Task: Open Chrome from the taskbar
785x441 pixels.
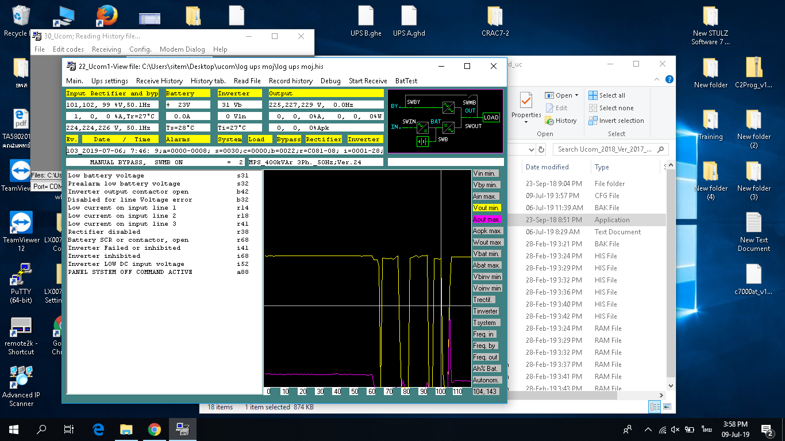Action: (155, 429)
